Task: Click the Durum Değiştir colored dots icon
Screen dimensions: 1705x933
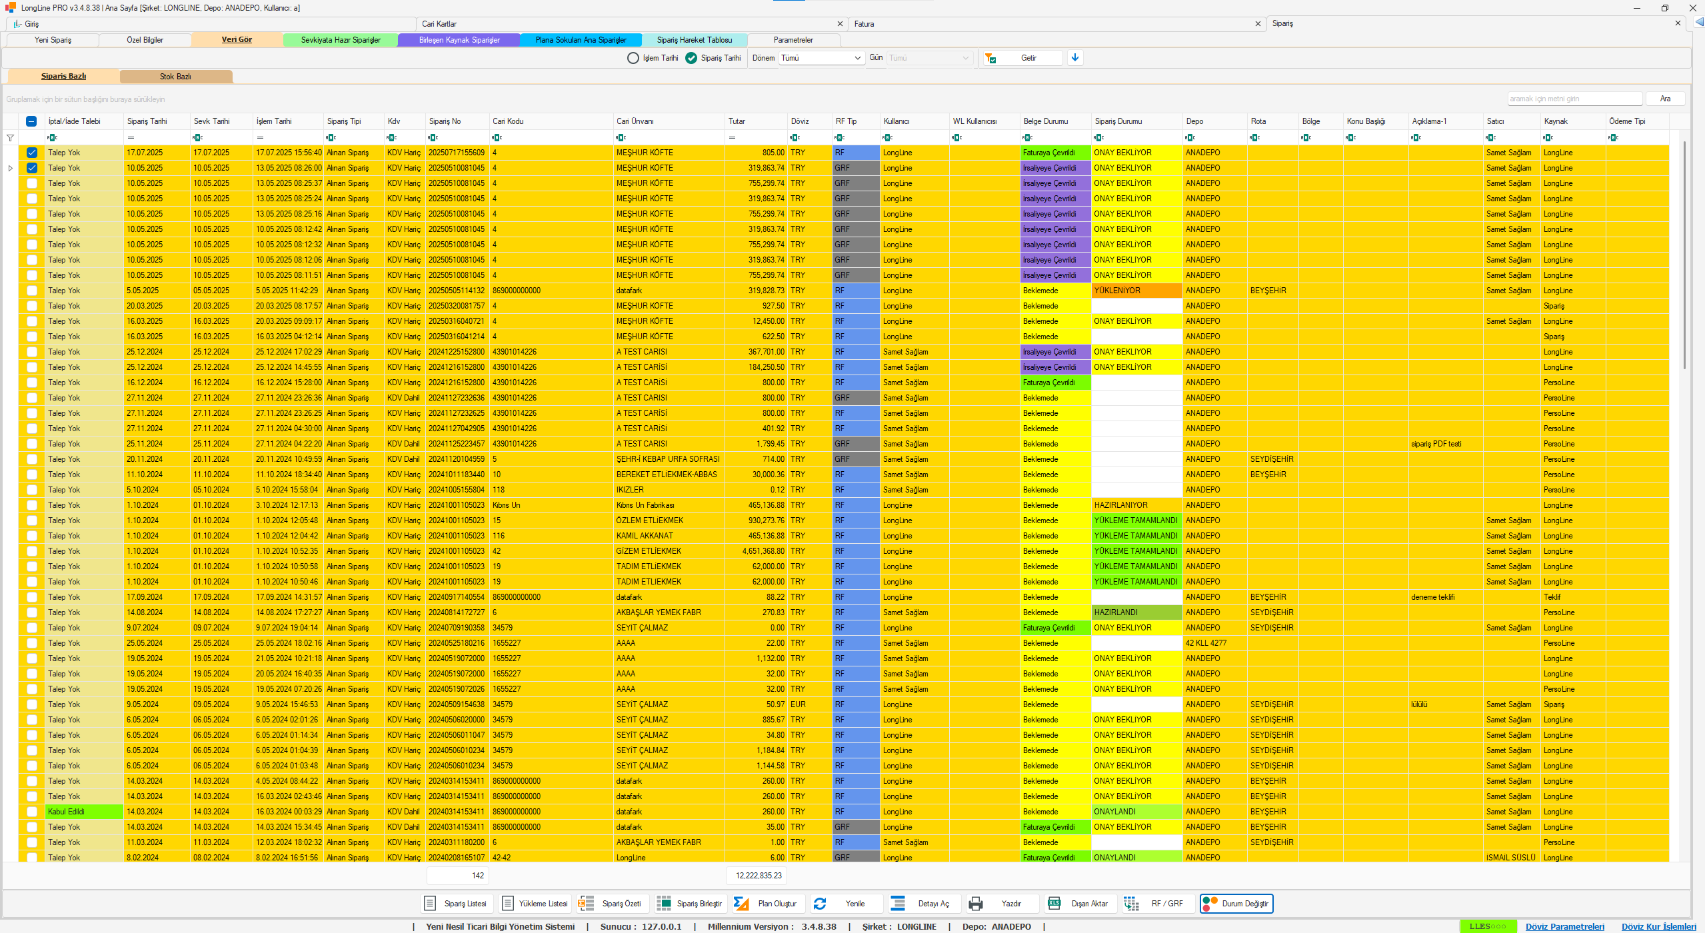Action: (1210, 904)
